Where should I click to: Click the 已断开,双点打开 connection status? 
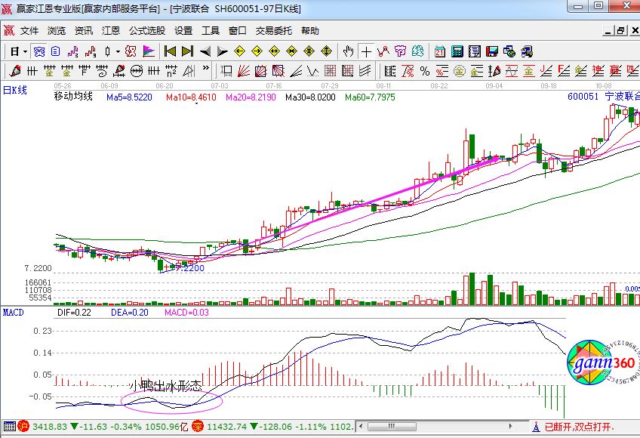(x=579, y=427)
